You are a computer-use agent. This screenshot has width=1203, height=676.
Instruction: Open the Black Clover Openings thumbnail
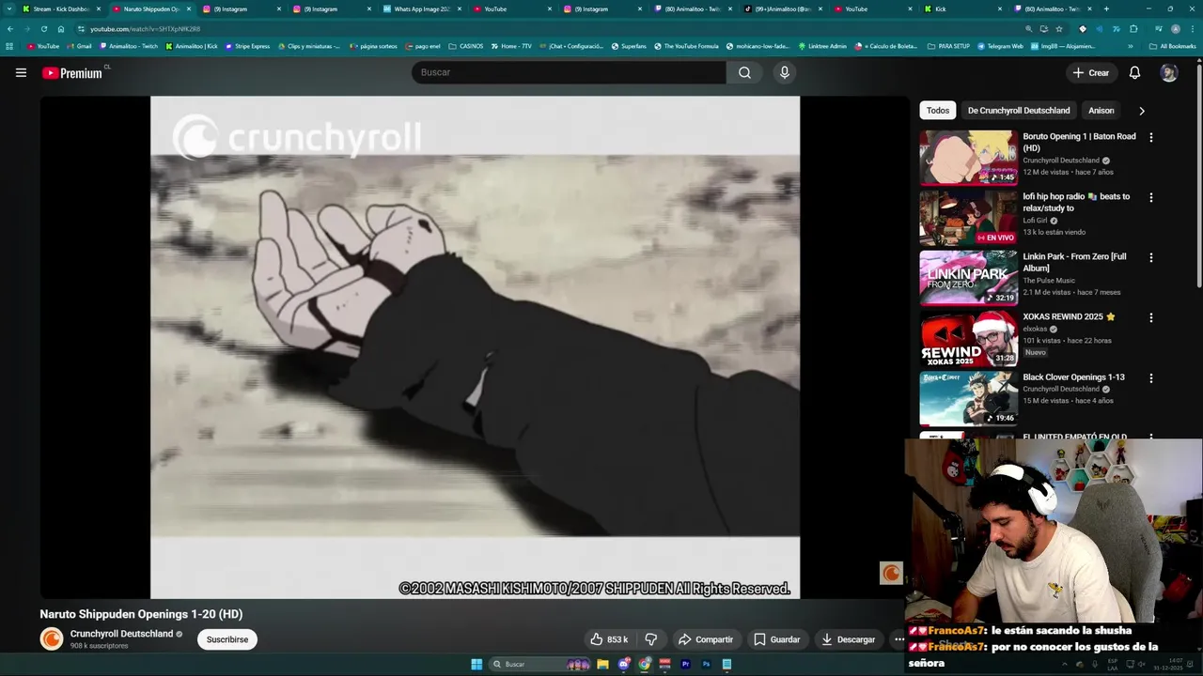(968, 398)
